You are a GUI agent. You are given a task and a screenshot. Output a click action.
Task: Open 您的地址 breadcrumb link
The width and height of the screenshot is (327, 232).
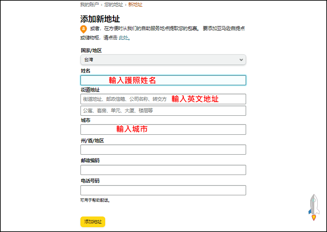click(114, 4)
